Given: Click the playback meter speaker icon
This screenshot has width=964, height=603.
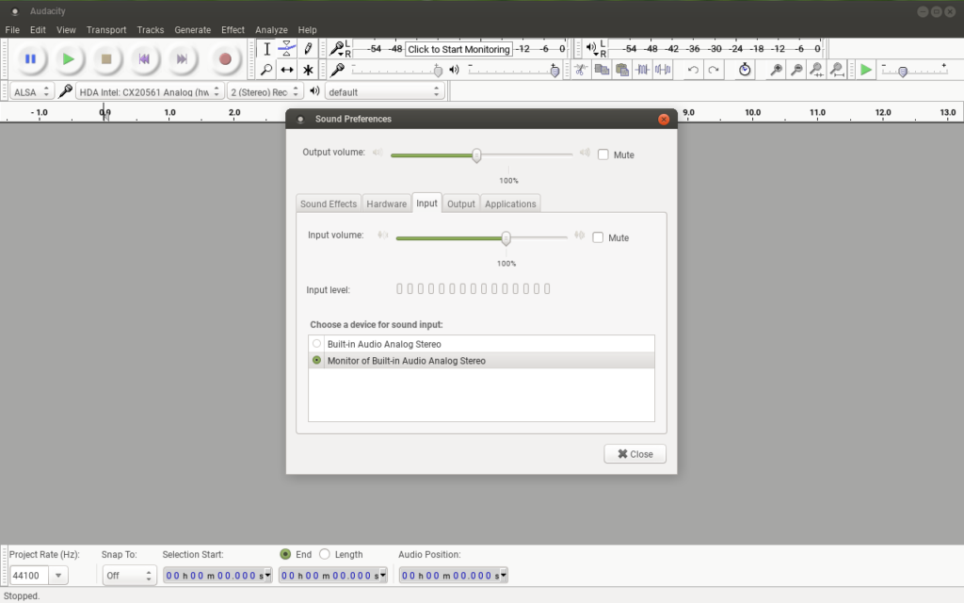Looking at the screenshot, I should 591,48.
